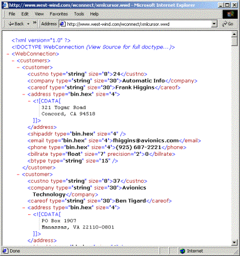Screen dimensions: 240x256
Task: Collapse the first address element
Action: [x=24, y=95]
